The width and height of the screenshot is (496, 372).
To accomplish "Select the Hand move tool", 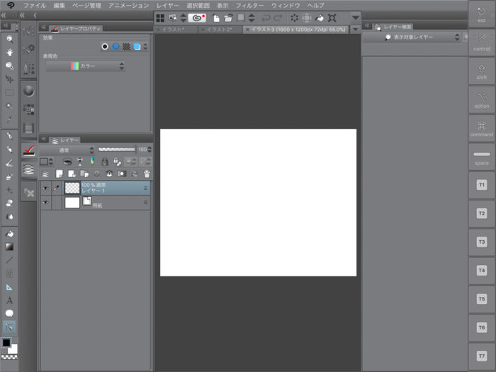I will 9,52.
